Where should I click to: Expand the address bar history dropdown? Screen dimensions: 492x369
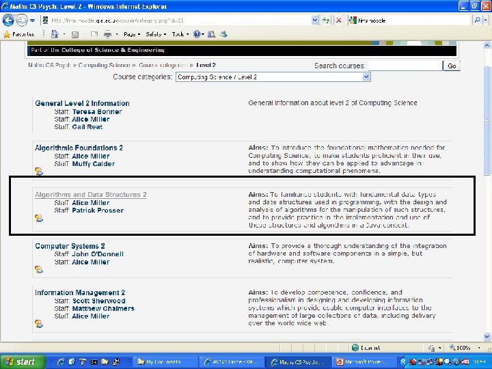(315, 20)
